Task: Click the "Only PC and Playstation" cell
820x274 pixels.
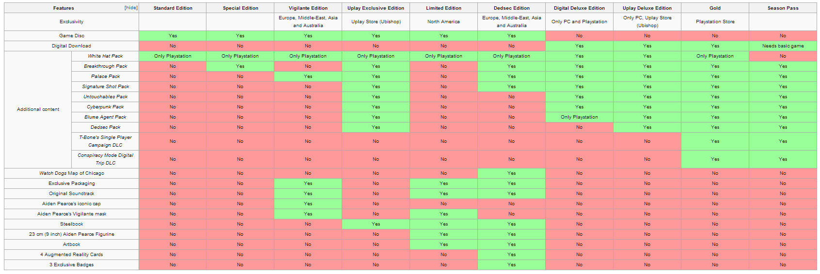Action: pyautogui.click(x=579, y=22)
